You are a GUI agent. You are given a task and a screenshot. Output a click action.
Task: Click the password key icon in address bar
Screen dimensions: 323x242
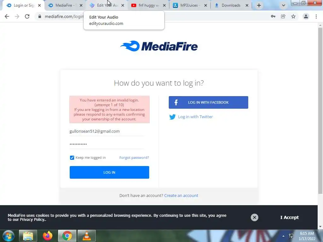(x=273, y=16)
